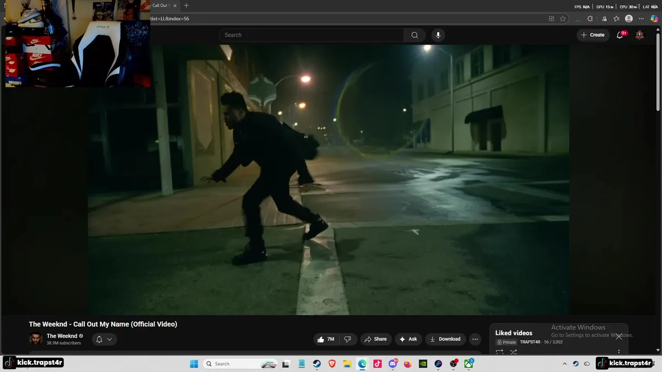662x372 pixels.
Task: Click the YouTube search magnifier button
Action: tap(414, 35)
